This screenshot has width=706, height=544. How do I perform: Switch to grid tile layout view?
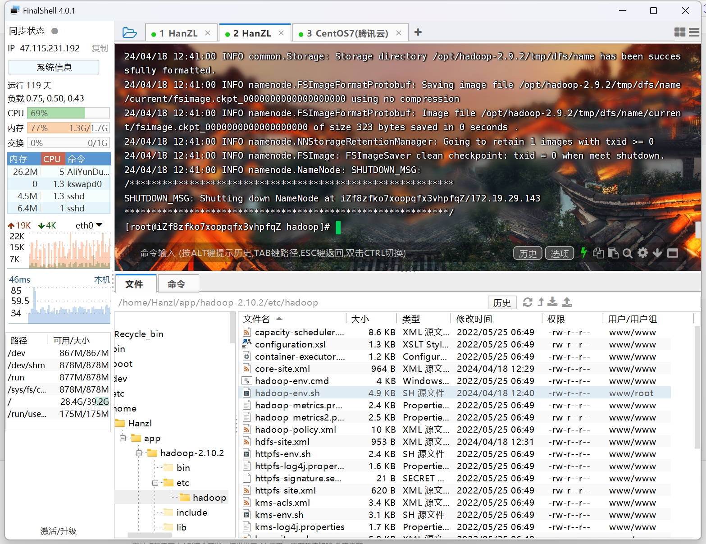click(679, 32)
